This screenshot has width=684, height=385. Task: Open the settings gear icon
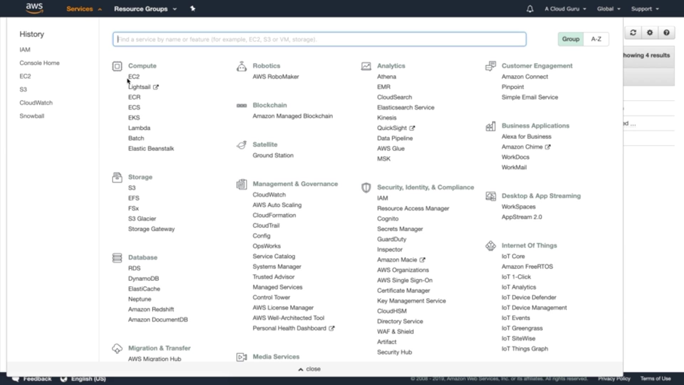click(650, 33)
